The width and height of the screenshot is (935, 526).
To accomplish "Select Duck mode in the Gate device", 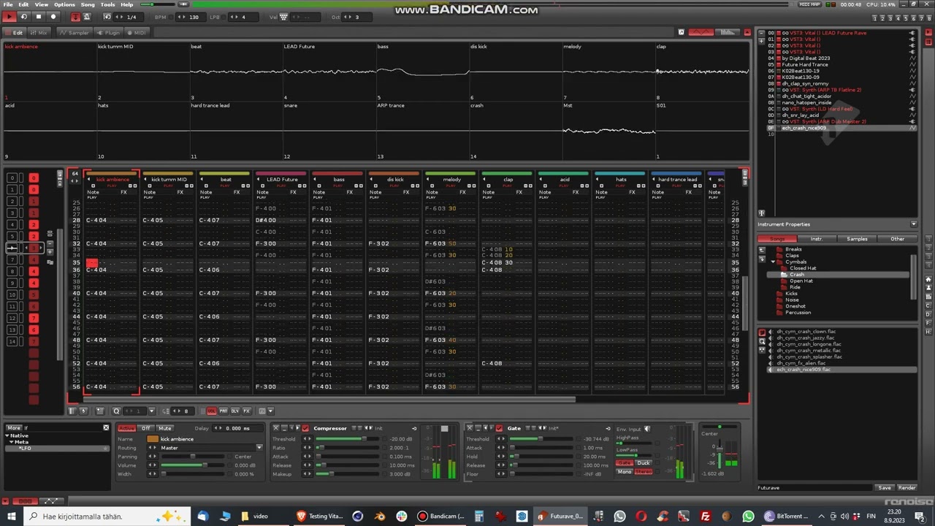I will tap(644, 463).
